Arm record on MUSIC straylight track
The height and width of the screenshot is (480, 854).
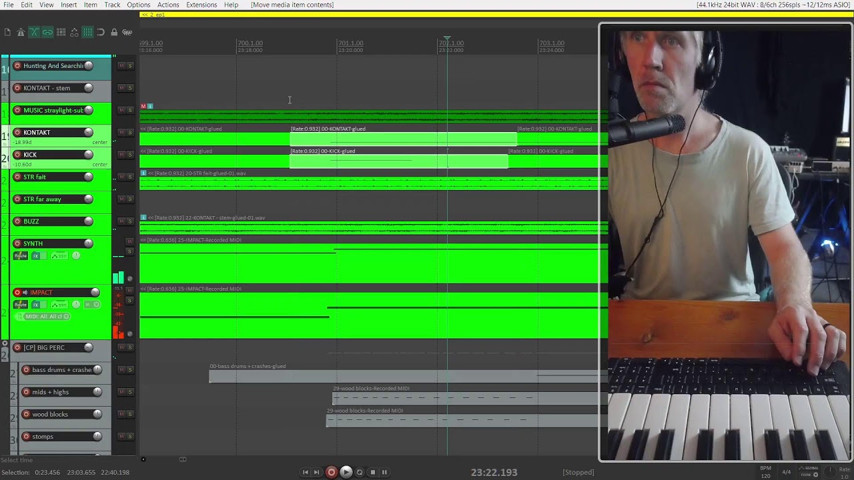pyautogui.click(x=17, y=110)
